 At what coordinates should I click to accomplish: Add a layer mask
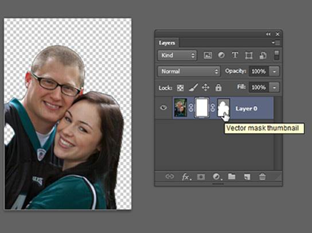pos(201,177)
